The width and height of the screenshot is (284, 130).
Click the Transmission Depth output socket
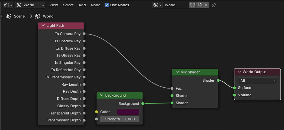pos(84,120)
